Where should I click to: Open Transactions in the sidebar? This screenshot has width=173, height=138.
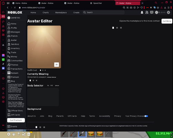pyautogui.click(x=15, y=69)
